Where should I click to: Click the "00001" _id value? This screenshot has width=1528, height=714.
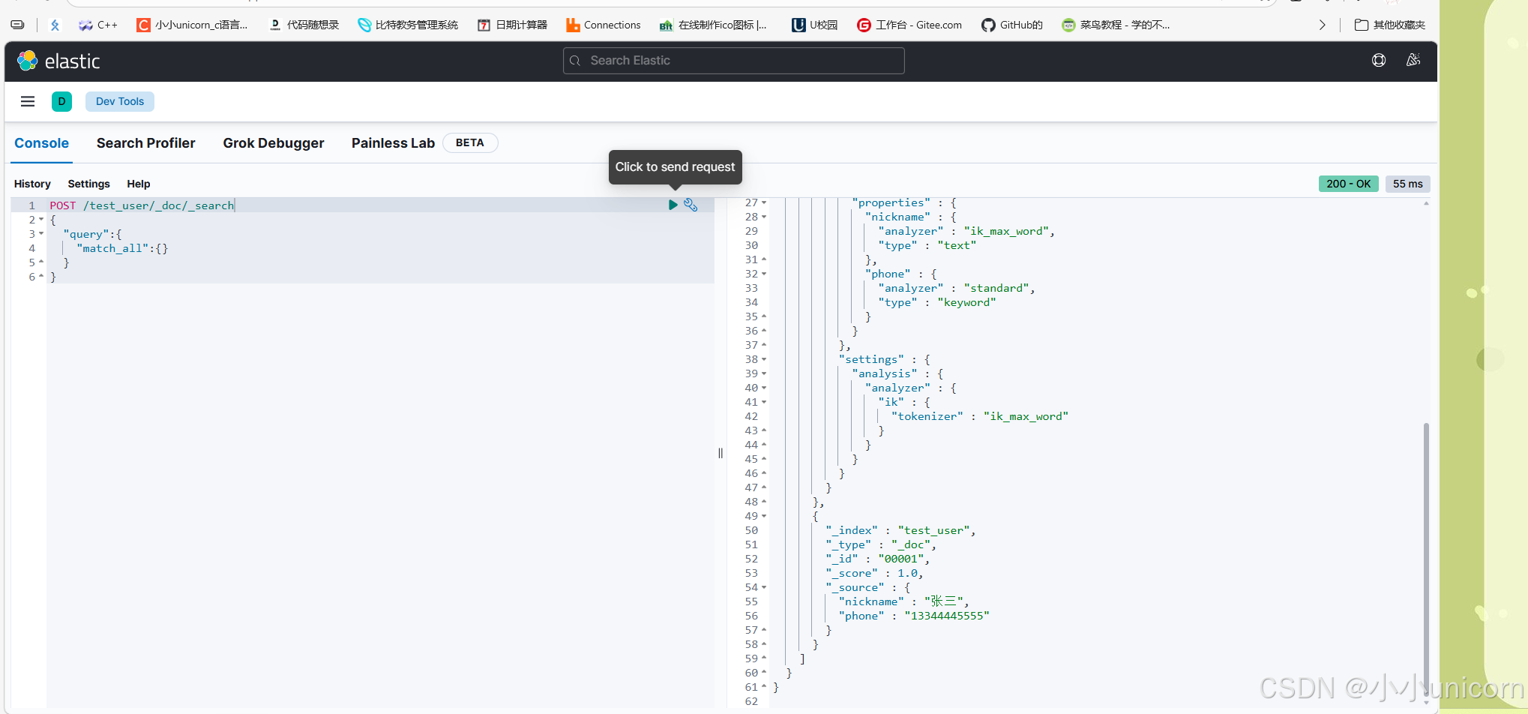(901, 559)
